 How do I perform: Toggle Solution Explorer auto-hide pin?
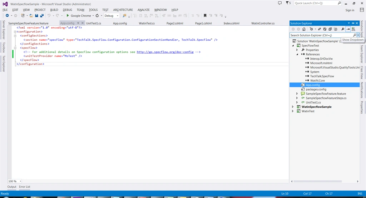pos(353,23)
